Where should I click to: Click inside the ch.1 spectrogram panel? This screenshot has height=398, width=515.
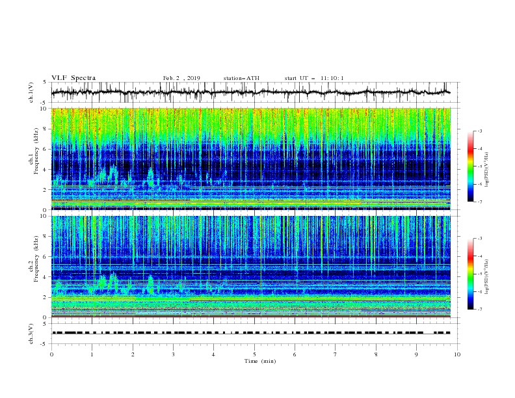point(250,159)
